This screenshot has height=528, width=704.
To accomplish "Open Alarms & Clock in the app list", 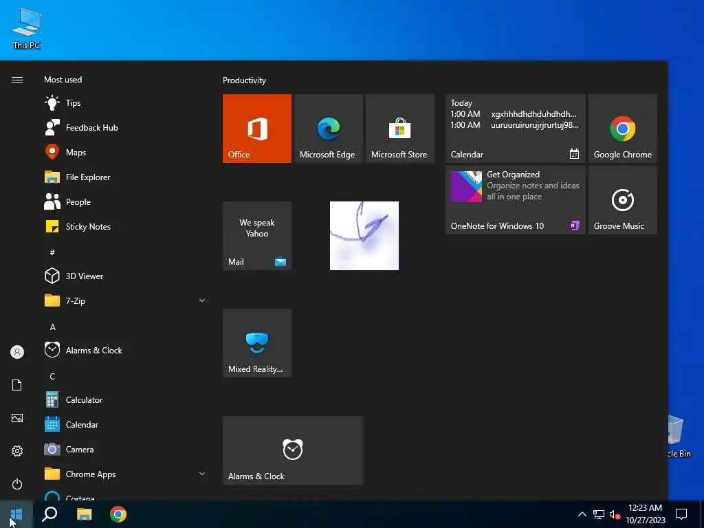I will pyautogui.click(x=125, y=350).
